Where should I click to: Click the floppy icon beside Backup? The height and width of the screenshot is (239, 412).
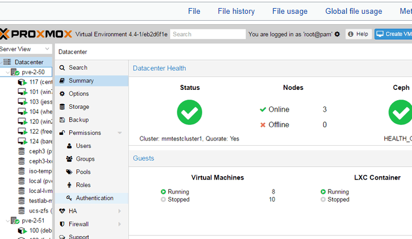(x=62, y=120)
